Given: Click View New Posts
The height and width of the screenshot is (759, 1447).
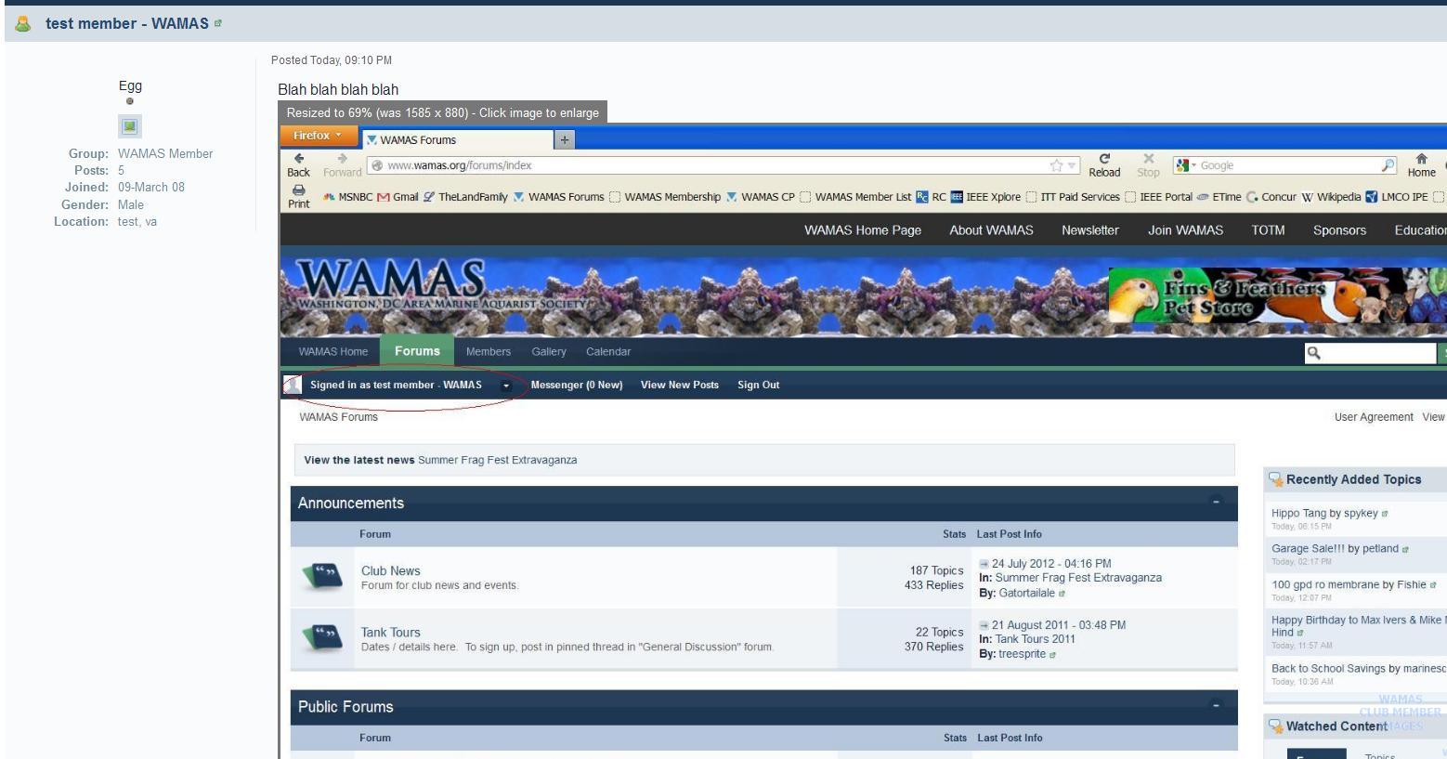Looking at the screenshot, I should coord(680,386).
